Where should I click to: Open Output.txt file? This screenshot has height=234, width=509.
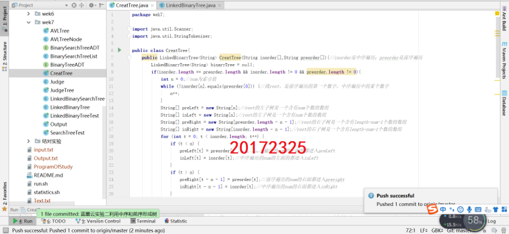click(45, 158)
